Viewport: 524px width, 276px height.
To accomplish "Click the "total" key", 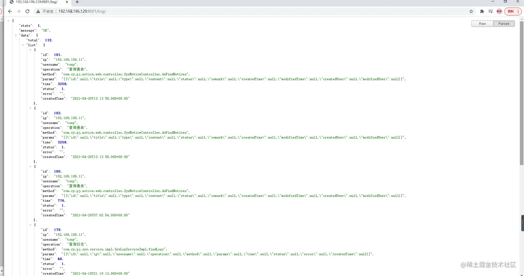I will coord(33,40).
